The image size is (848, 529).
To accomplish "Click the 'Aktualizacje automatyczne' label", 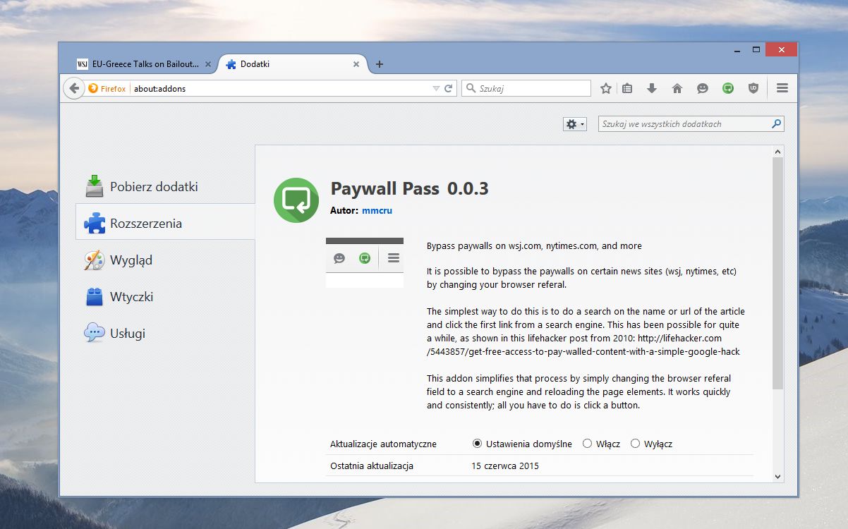I will pos(383,444).
